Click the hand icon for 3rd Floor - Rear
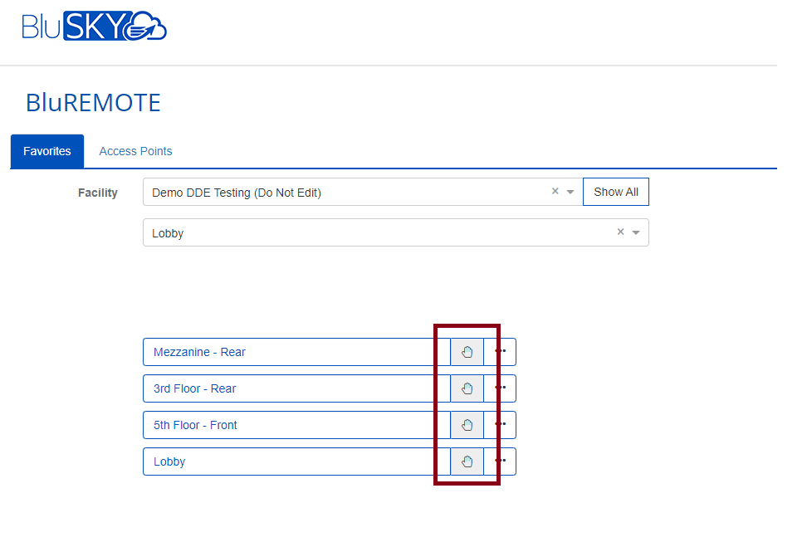 (x=467, y=388)
